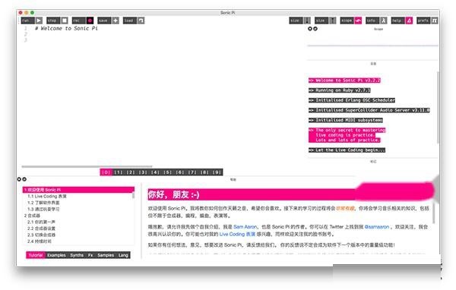The image size is (456, 290).
Task: Toggle the Help panel icon
Action: [409, 20]
